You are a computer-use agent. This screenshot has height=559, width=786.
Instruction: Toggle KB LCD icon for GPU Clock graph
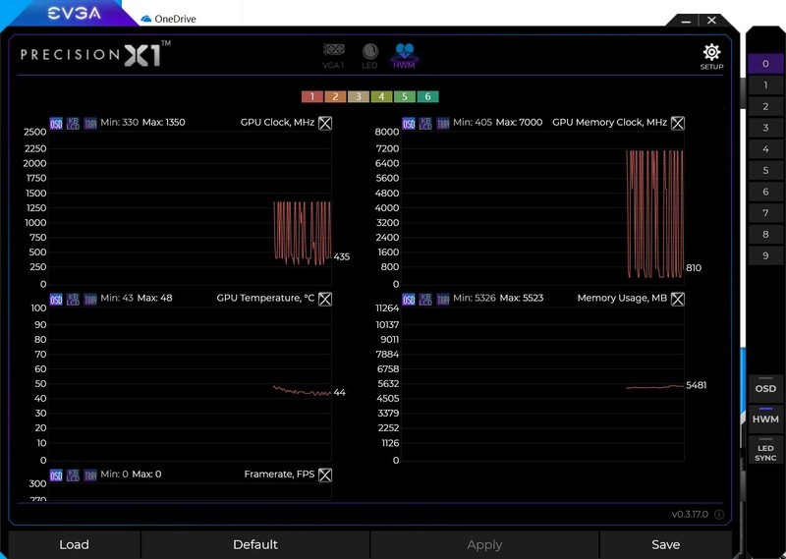[x=73, y=123]
